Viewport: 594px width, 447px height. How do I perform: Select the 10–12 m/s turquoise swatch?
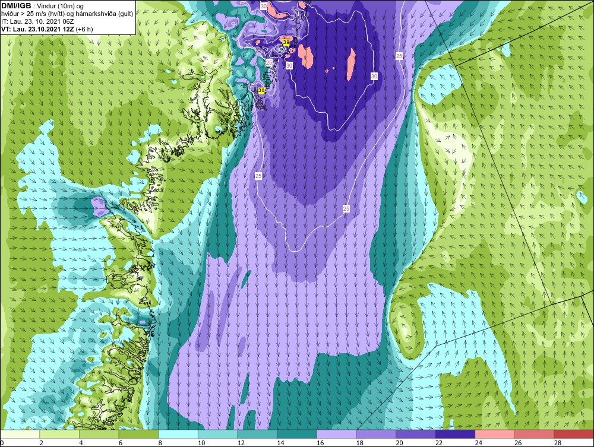coord(218,434)
